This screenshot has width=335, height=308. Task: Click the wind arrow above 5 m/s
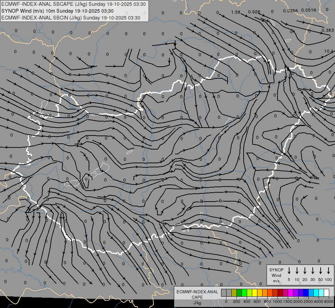tap(289, 271)
